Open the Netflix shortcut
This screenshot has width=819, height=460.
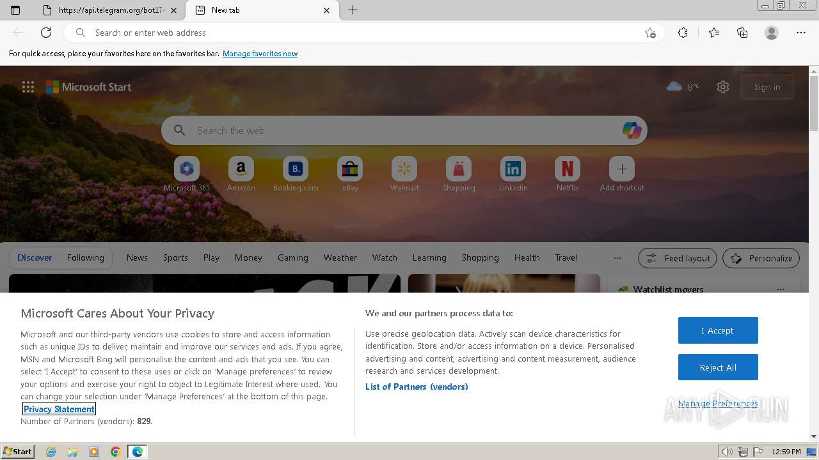pos(568,174)
